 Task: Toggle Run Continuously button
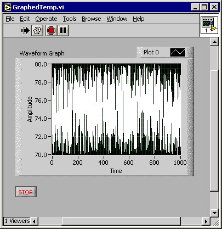(37, 30)
